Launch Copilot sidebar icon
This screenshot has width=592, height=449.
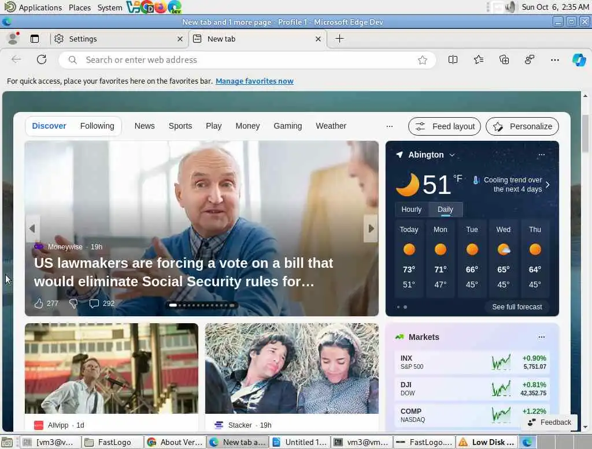tap(579, 59)
